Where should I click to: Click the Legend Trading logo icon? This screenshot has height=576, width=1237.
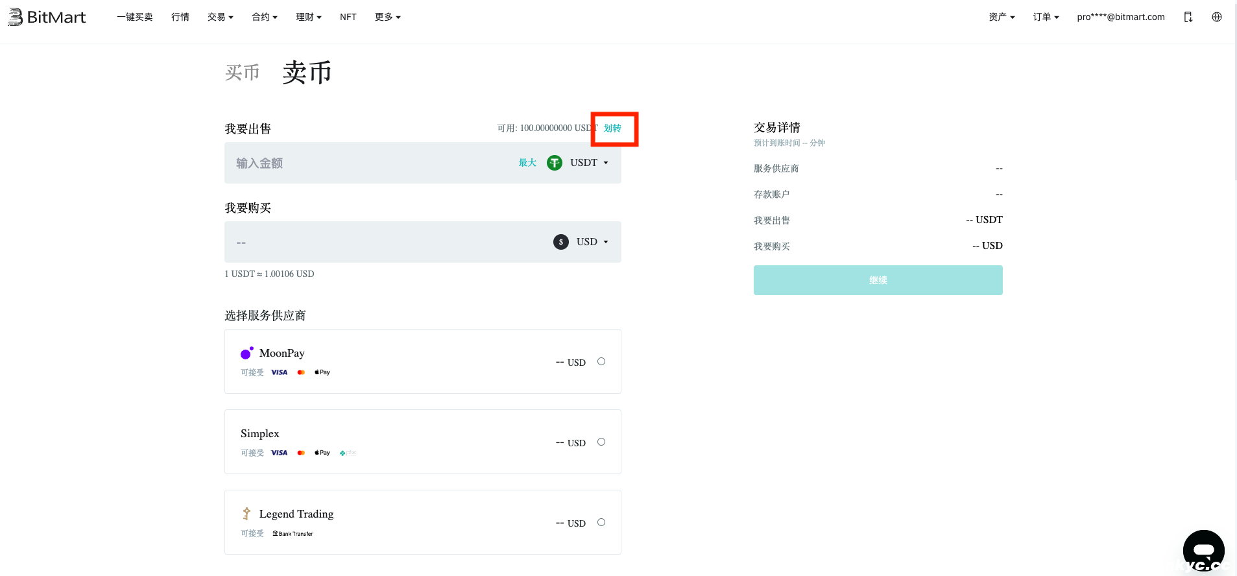(246, 514)
